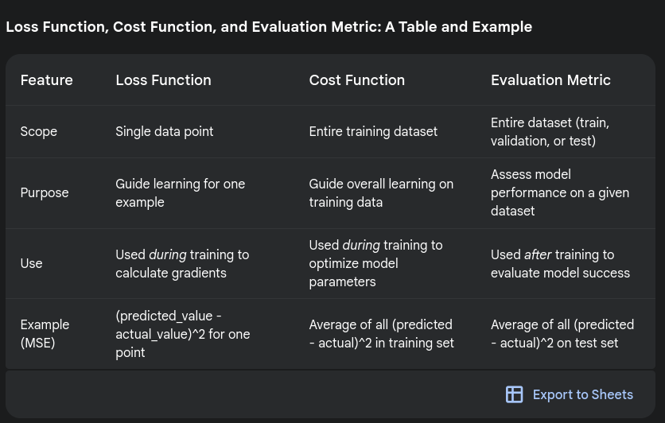
Task: Click the Export to Sheets text link
Action: coord(582,394)
